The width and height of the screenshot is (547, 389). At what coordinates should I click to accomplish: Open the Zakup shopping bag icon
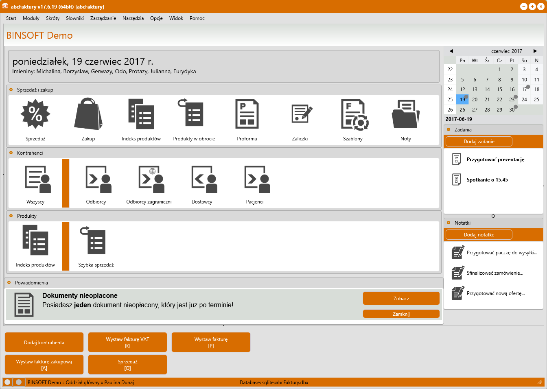pyautogui.click(x=88, y=114)
